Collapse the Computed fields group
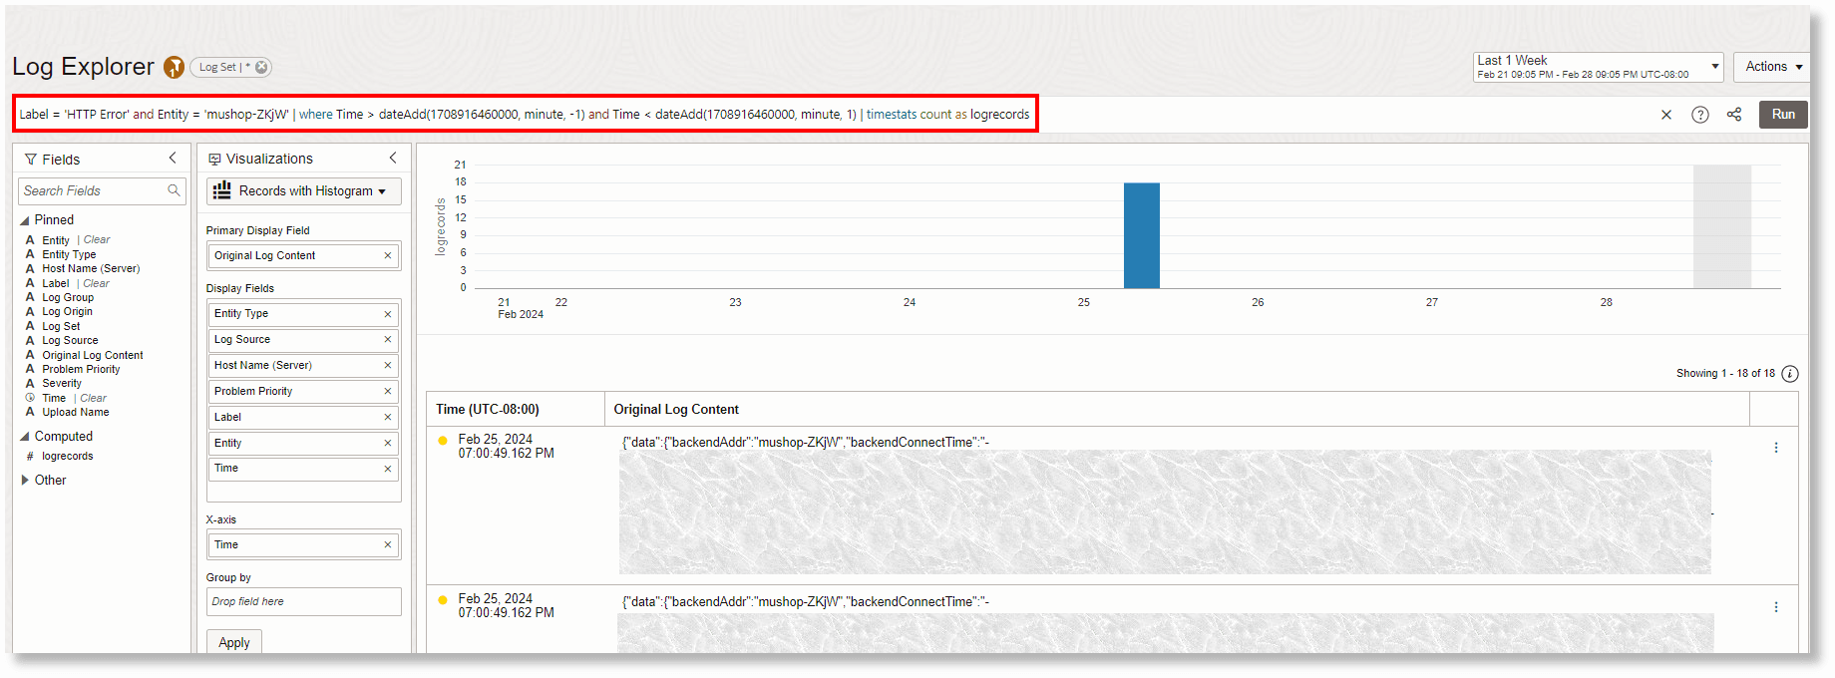 (25, 437)
